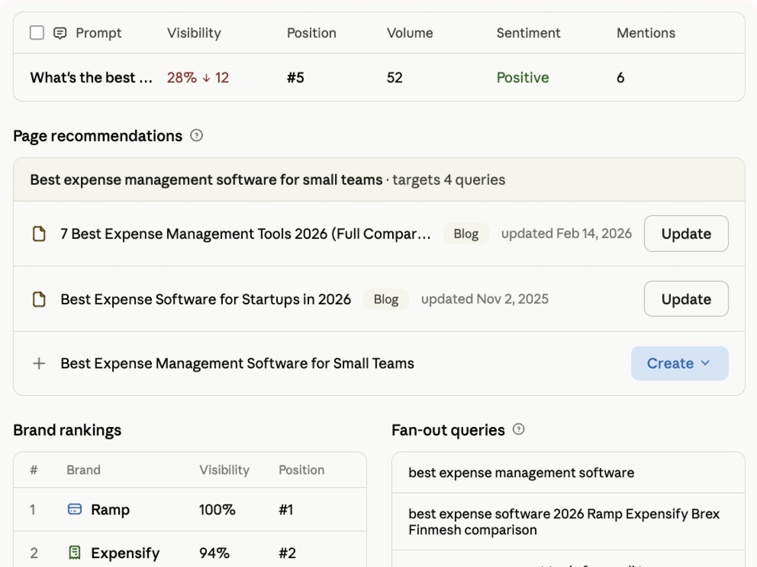The image size is (757, 567).
Task: Sort prompts by Position column header
Action: (311, 33)
